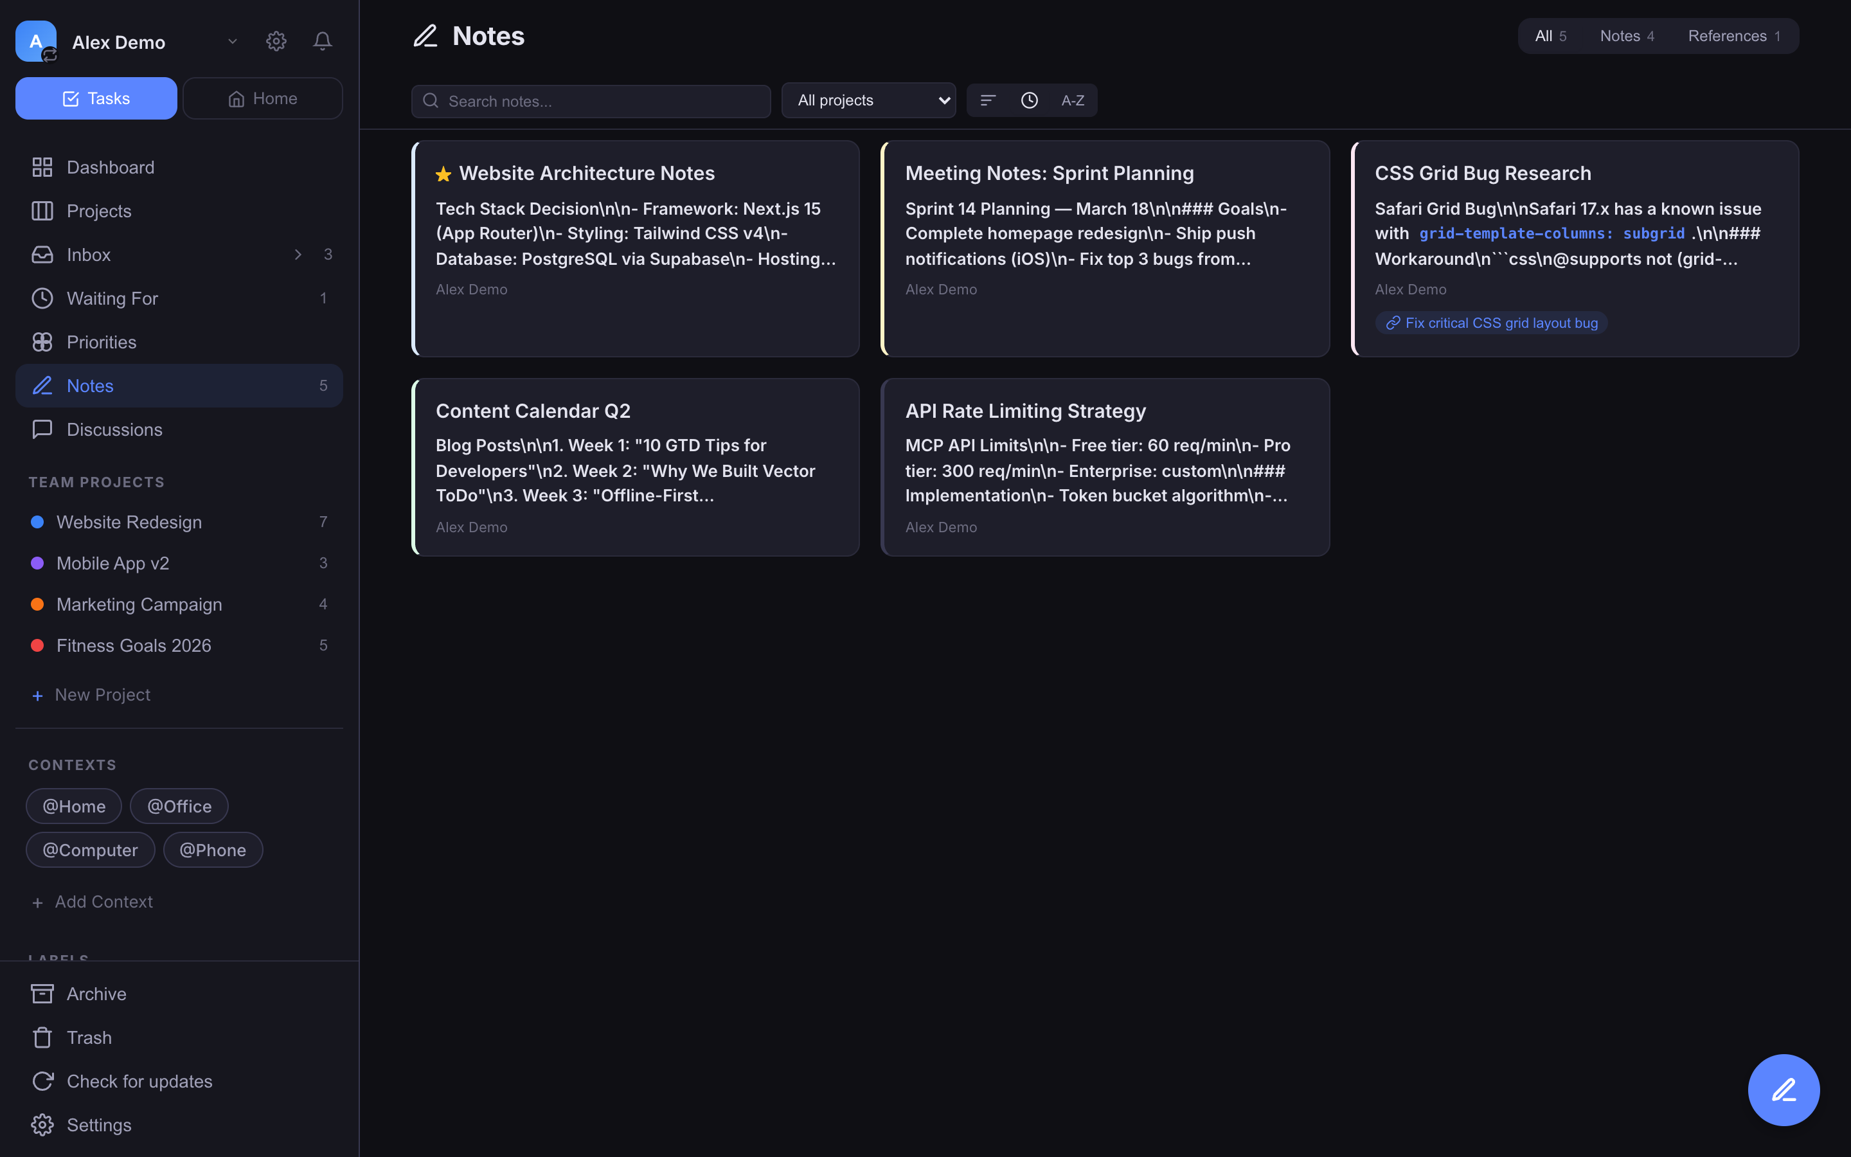Open the API Rate Limiting Strategy note

tap(1105, 467)
